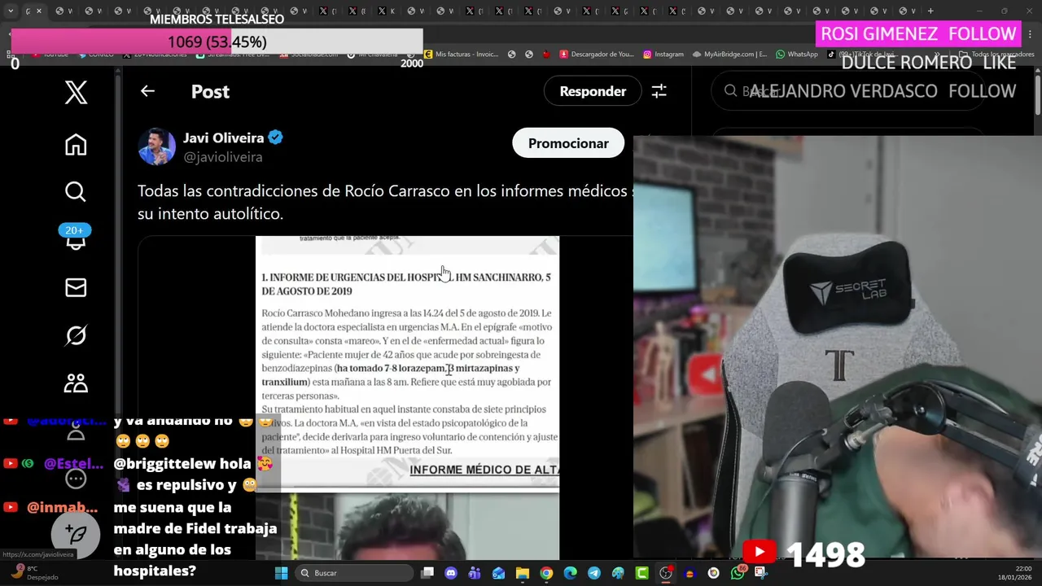Open Mis facturas - Invoic... bookmark
Screen dimensions: 1042x586
pyautogui.click(x=461, y=55)
